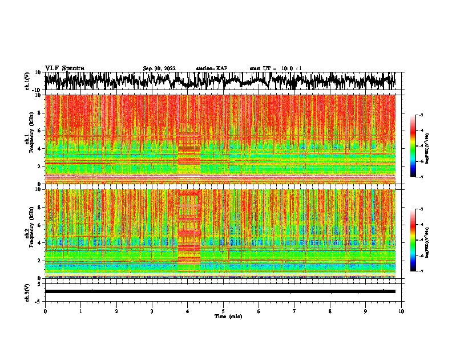Click the "4" kHz tick on ch.1 frequency axis
This screenshot has width=452, height=349.
[x=39, y=149]
